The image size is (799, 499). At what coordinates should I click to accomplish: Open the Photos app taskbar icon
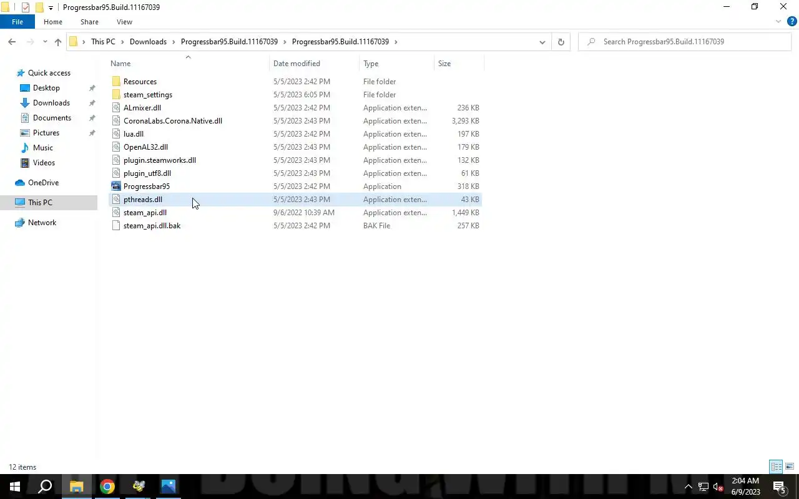(169, 487)
